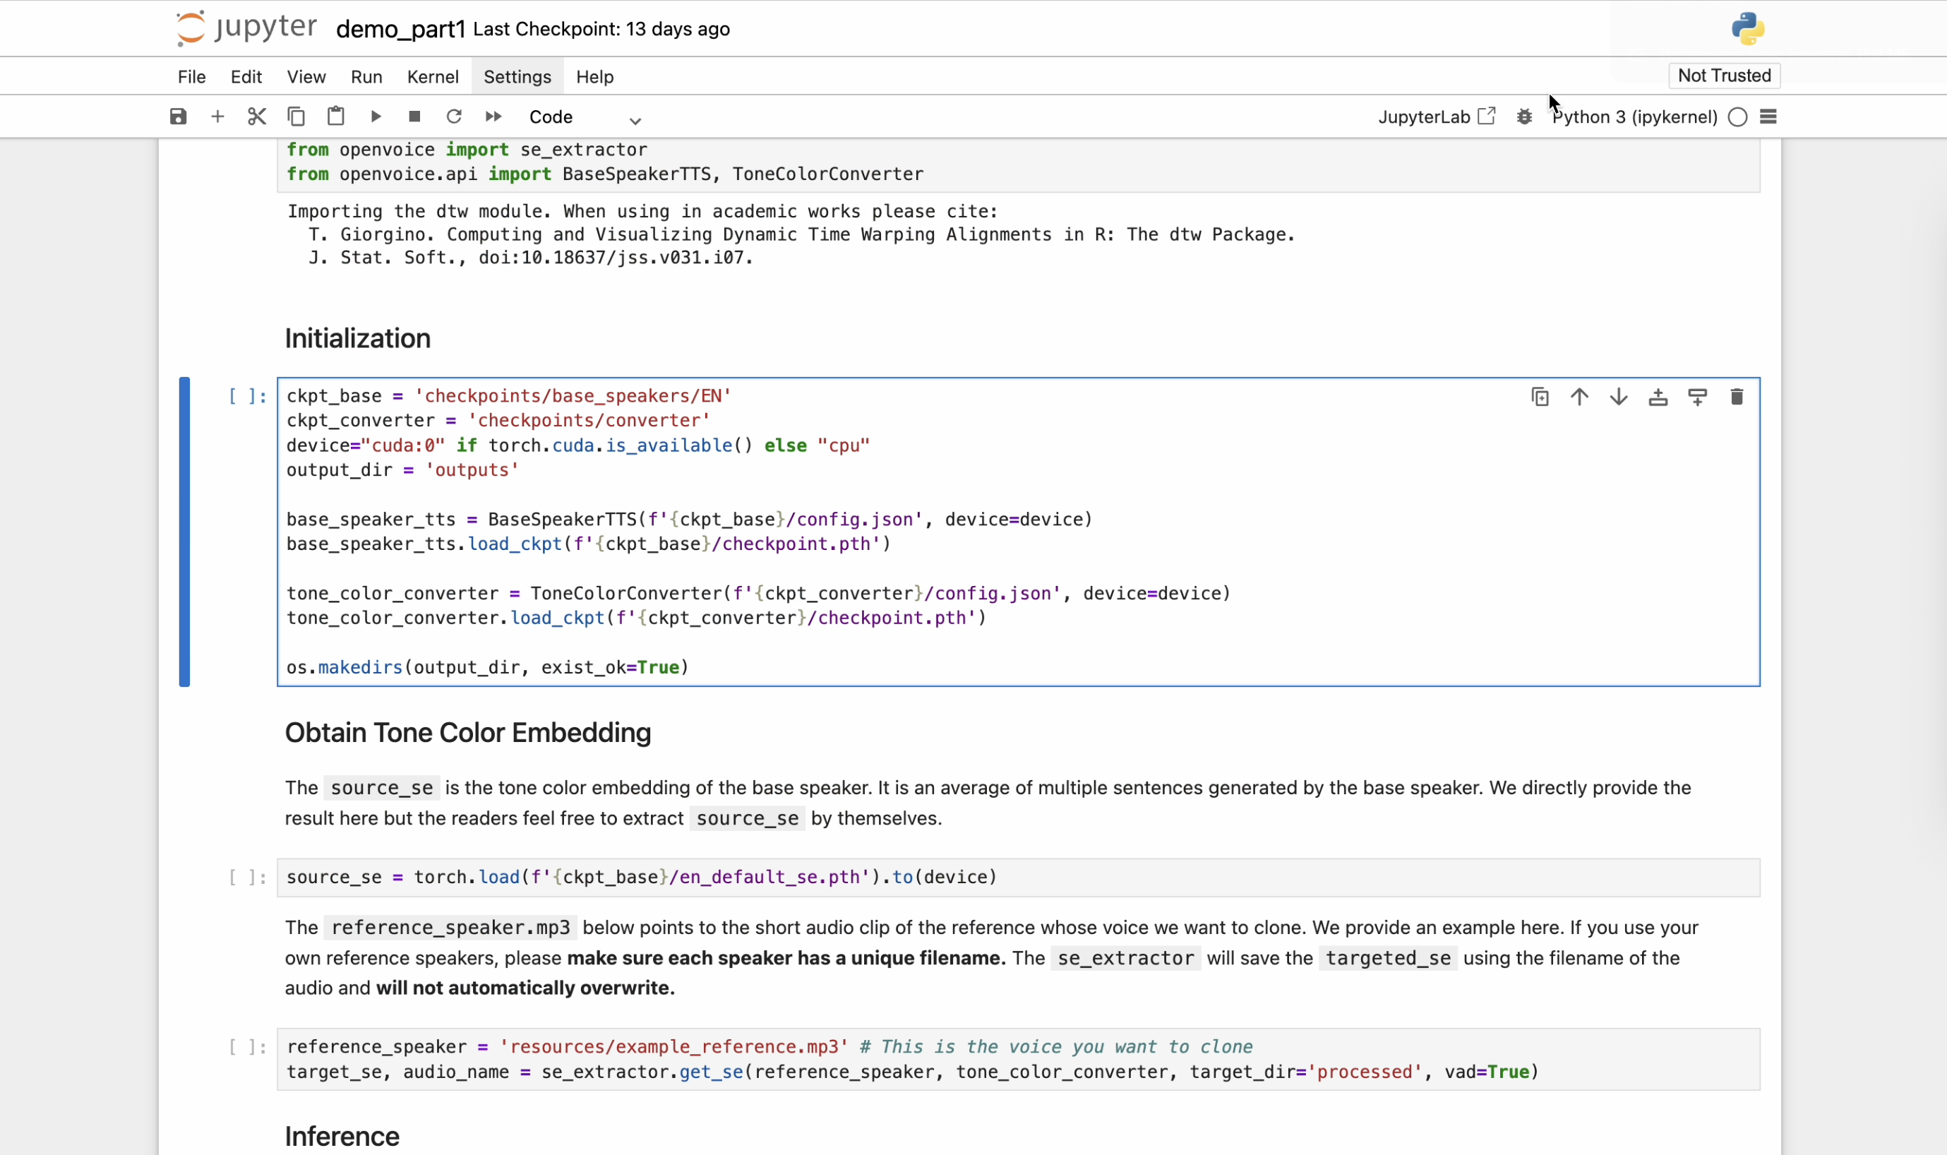This screenshot has height=1155, width=1947.
Task: Move the active cell up
Action: [x=1580, y=397]
